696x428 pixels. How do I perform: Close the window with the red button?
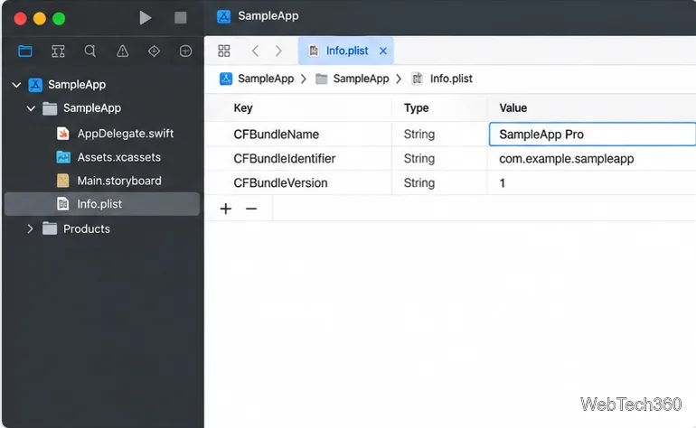[21, 19]
